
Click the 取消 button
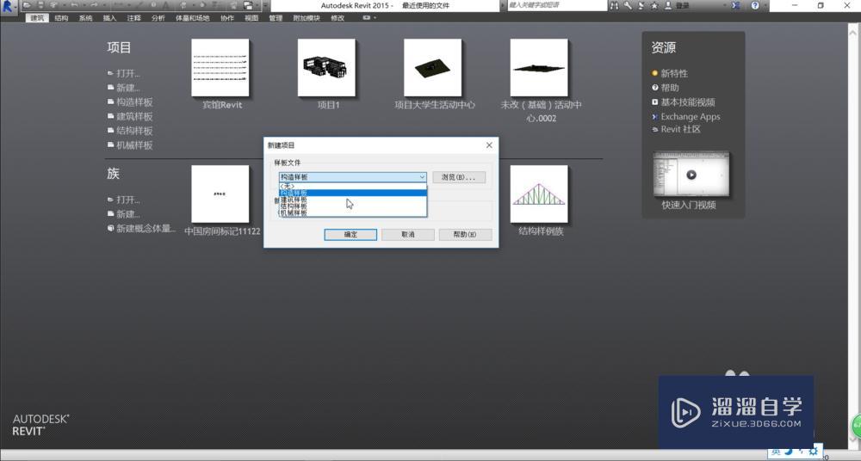[x=408, y=234]
